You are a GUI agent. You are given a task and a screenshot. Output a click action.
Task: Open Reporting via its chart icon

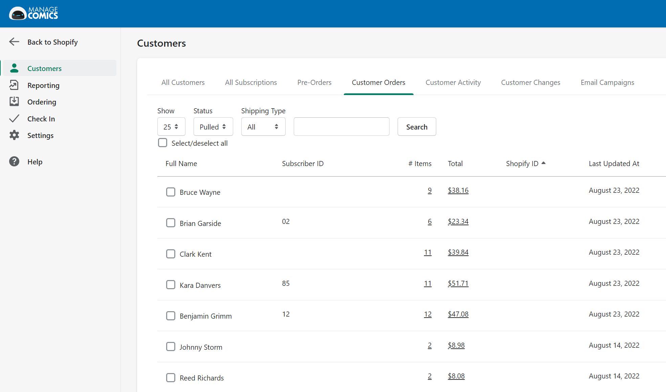coord(14,85)
